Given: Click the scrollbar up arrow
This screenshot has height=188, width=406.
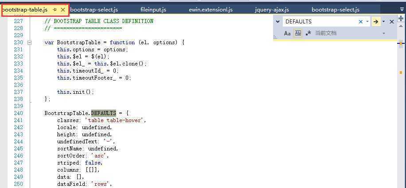Looking at the screenshot, I should point(401,26).
